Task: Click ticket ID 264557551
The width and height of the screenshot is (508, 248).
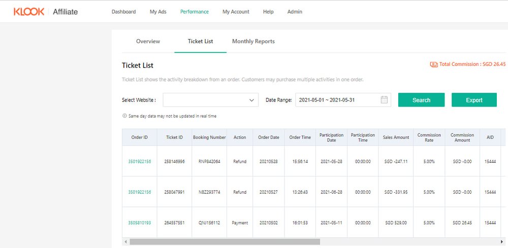Action: pos(174,223)
